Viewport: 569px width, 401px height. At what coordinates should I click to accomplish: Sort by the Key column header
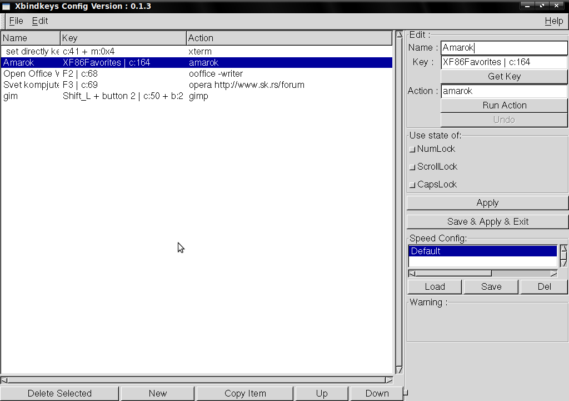coord(123,38)
